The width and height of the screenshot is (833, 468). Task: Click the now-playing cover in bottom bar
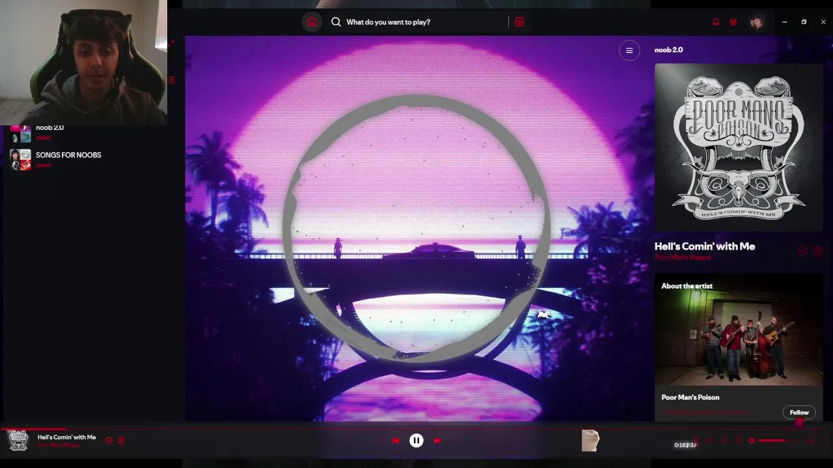pos(18,441)
